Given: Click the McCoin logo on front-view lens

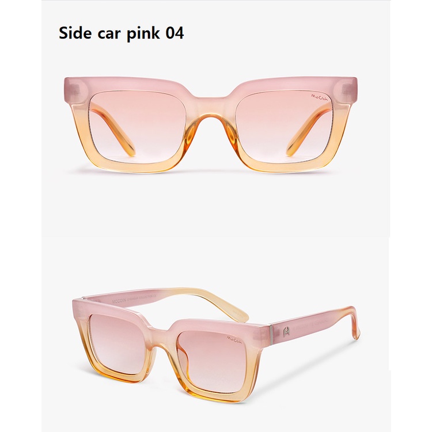Looking at the screenshot, I should (320, 97).
